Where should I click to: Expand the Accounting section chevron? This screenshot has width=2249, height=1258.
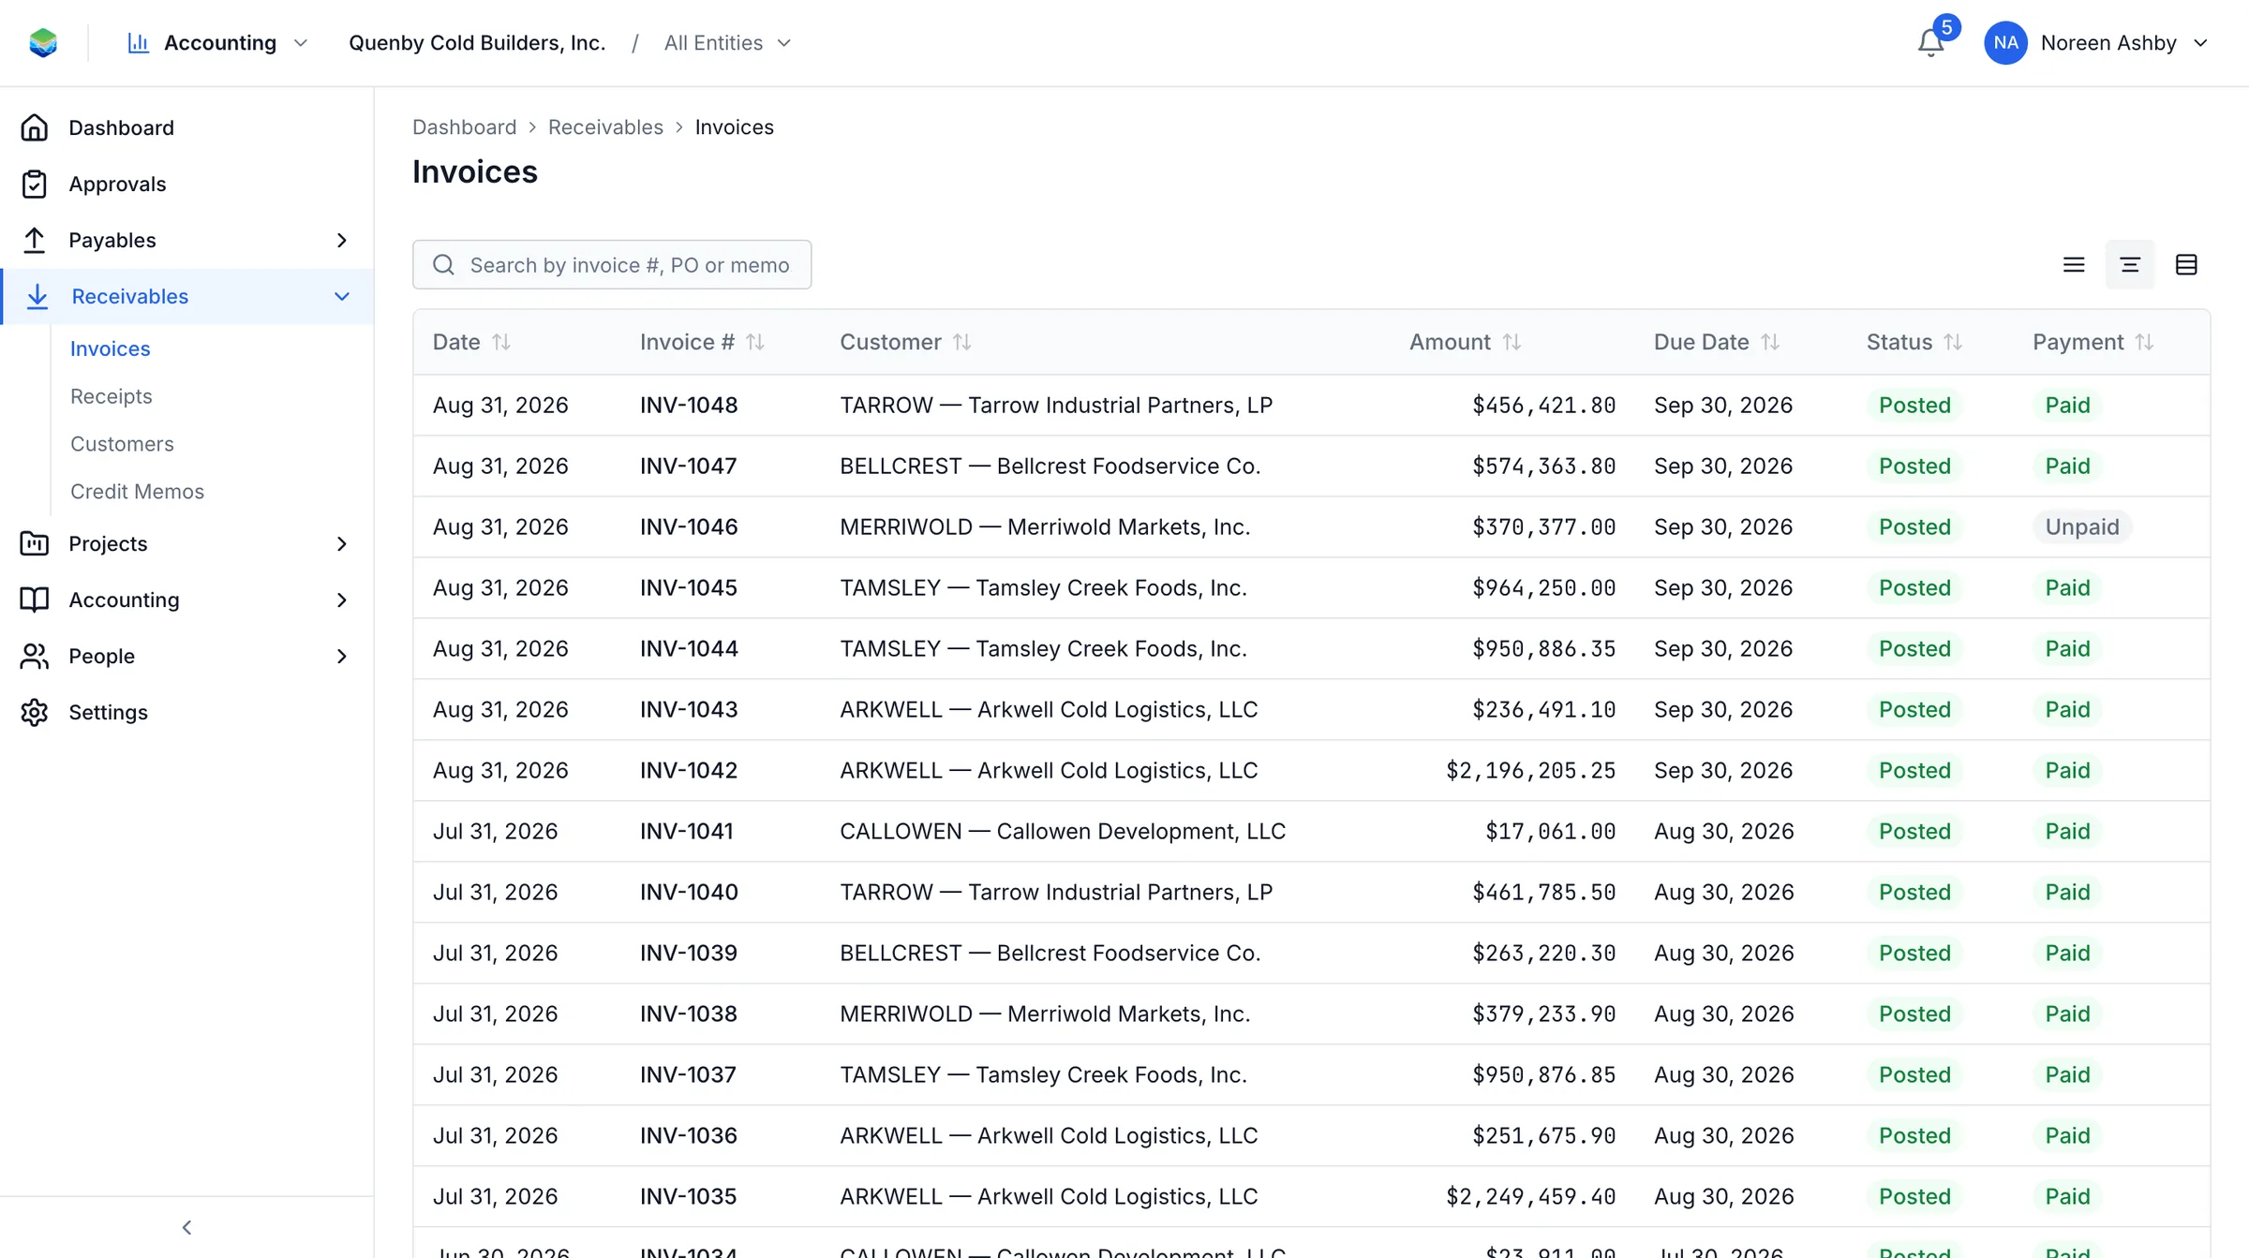pos(342,599)
